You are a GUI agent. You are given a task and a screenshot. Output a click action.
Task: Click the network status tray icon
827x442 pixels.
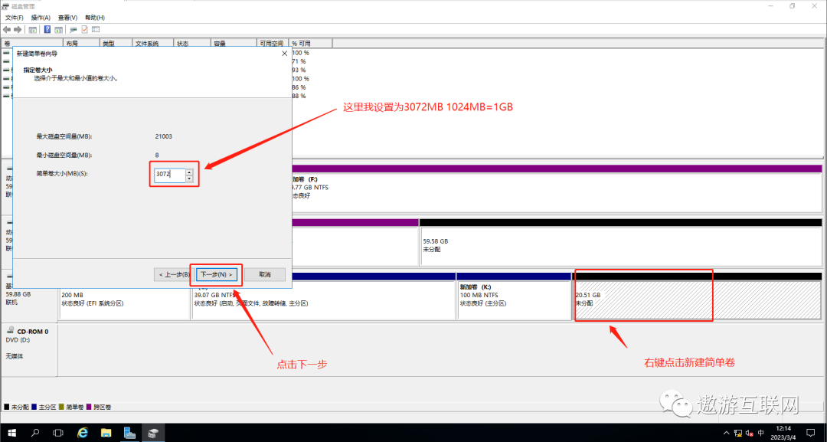pyautogui.click(x=738, y=433)
